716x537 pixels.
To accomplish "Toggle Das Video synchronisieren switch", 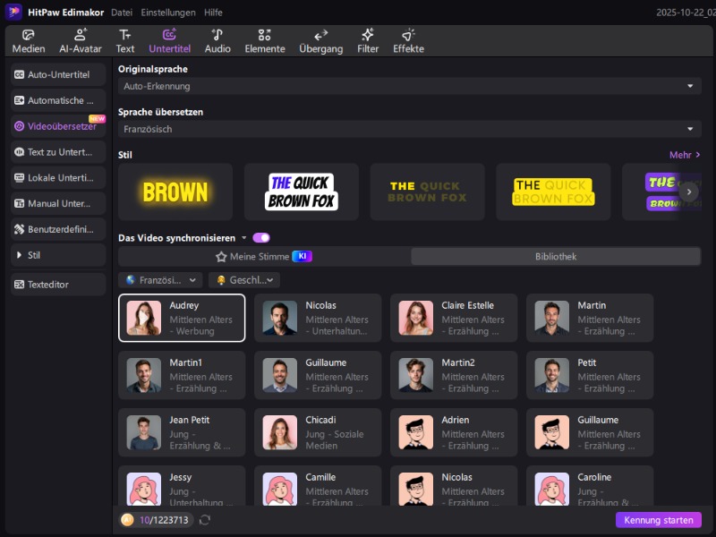I will pos(261,238).
